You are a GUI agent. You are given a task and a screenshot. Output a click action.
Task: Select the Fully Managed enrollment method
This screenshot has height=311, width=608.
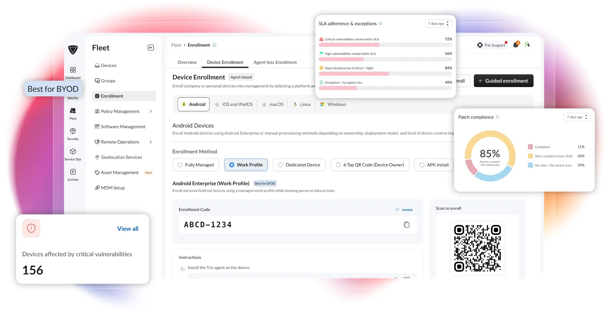tap(196, 165)
